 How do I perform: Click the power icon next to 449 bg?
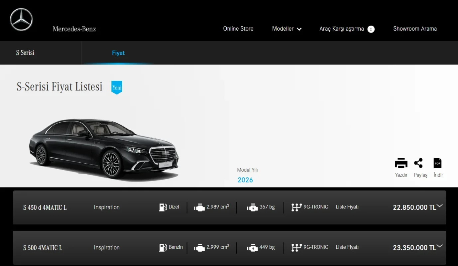tap(253, 248)
